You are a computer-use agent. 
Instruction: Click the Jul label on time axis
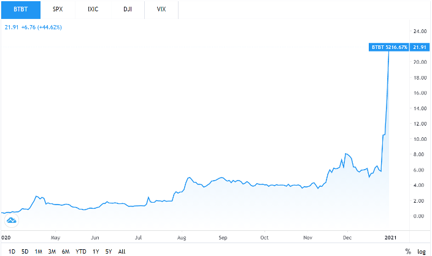138,238
